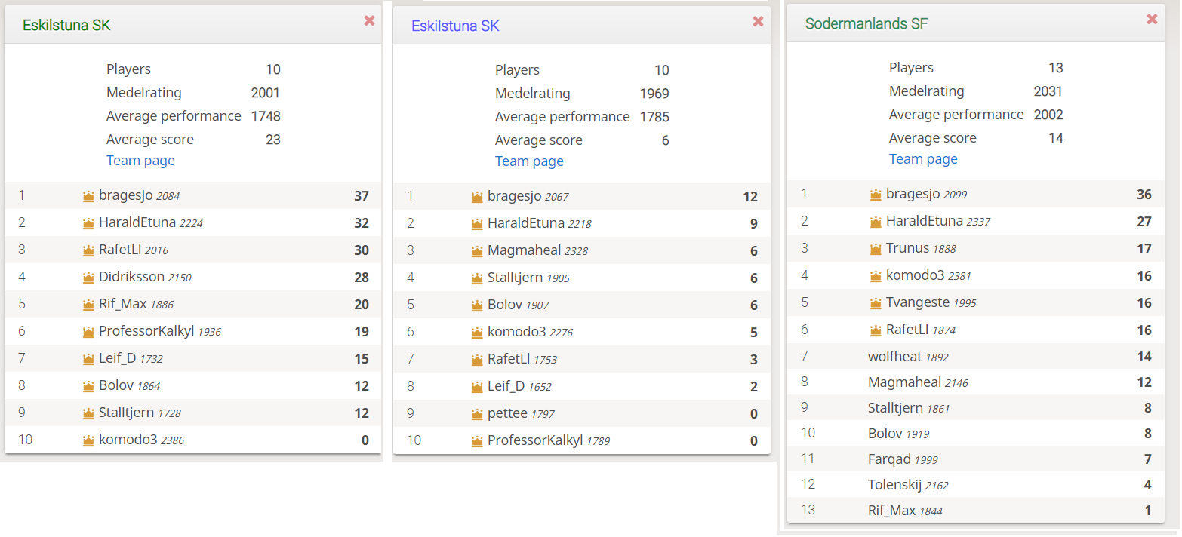Click crown icon beside Magmaheal 2328
The image size is (1182, 537).
point(477,251)
